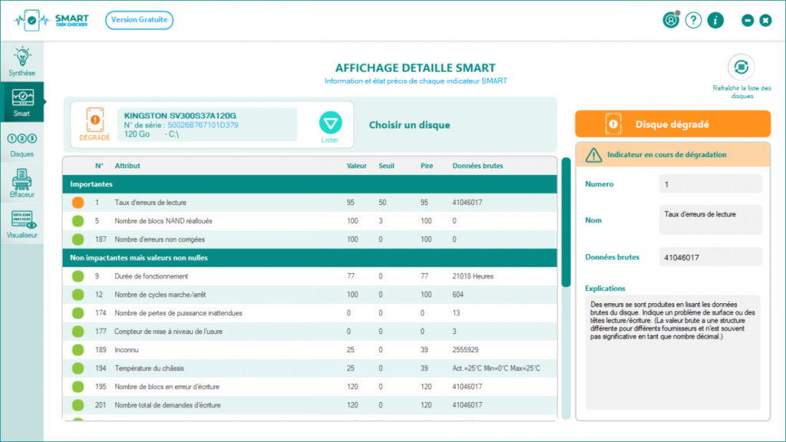Viewport: 786px width, 442px height.
Task: Open the Disques section icon
Action: (21, 144)
